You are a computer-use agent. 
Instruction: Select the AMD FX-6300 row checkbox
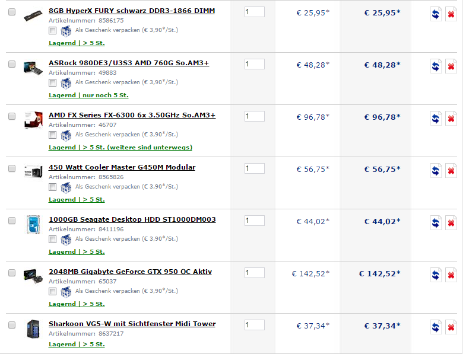click(x=12, y=116)
